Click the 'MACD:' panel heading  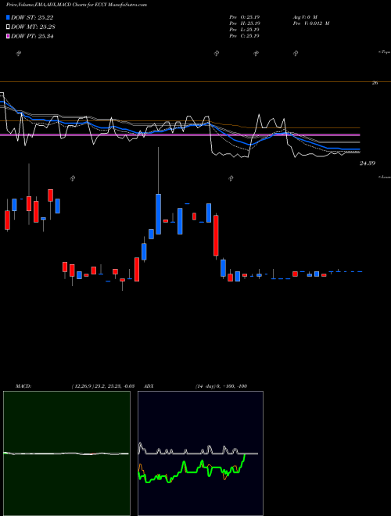pos(23,386)
